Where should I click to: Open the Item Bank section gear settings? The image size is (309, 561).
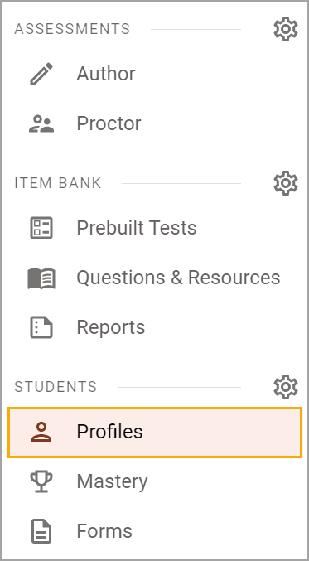tap(286, 183)
